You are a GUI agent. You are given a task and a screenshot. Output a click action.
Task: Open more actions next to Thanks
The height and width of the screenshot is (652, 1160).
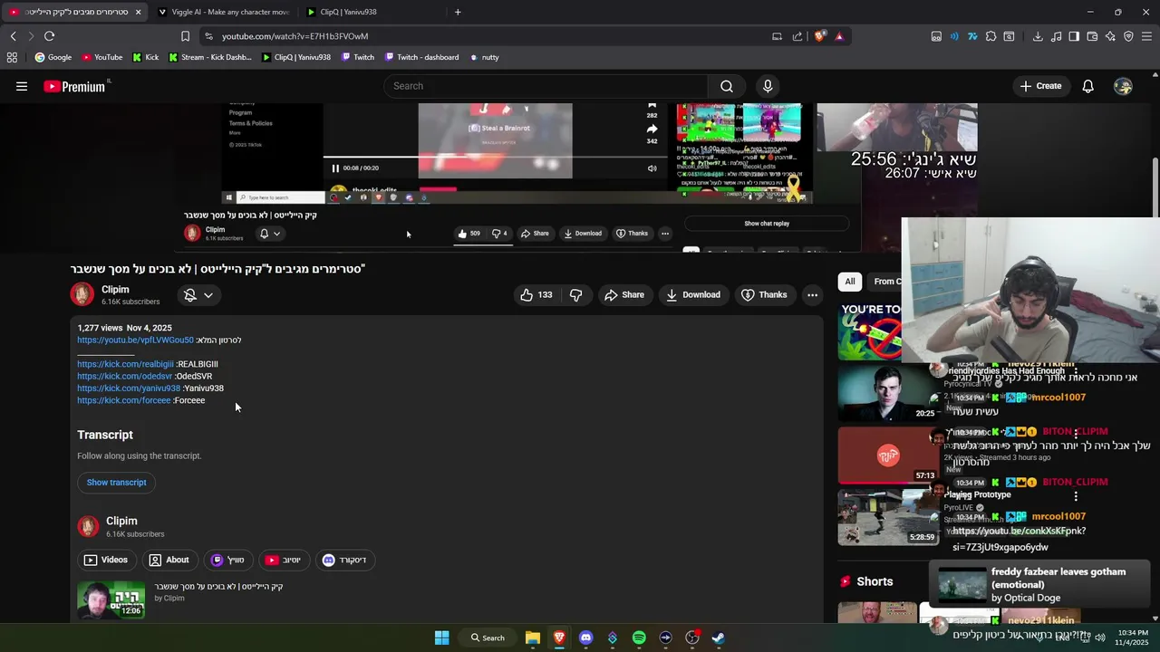pyautogui.click(x=812, y=294)
